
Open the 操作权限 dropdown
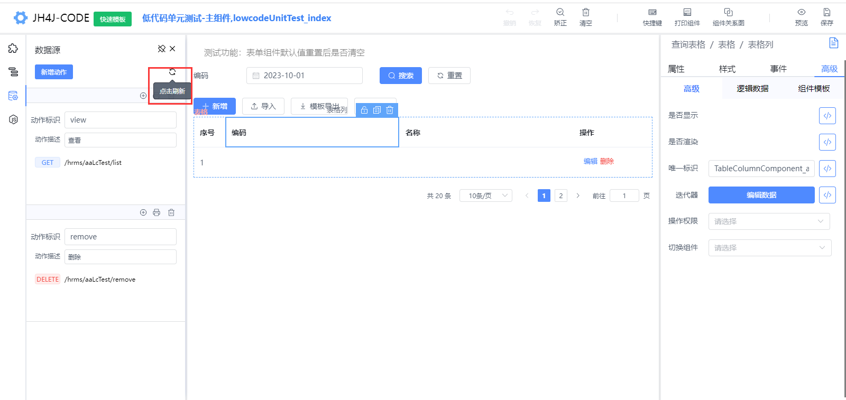tap(769, 221)
